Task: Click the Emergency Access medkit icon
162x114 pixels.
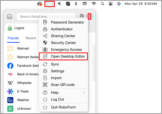Action: pyautogui.click(x=45, y=50)
